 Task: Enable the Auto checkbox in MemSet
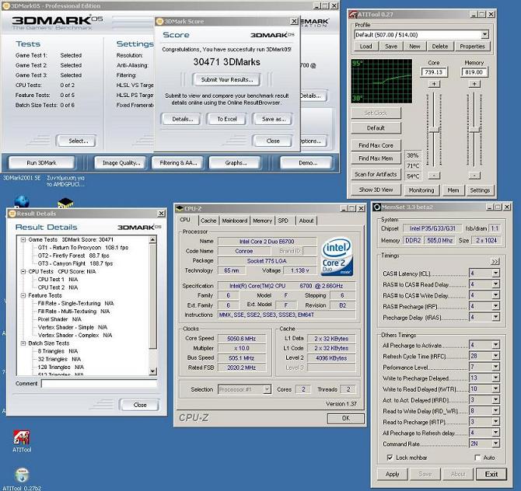click(x=477, y=458)
